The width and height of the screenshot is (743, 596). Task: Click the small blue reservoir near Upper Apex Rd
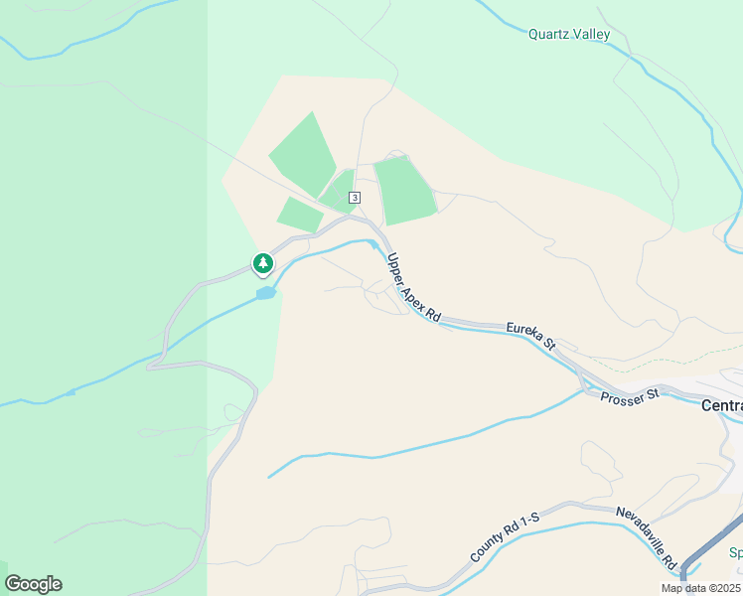point(373,244)
